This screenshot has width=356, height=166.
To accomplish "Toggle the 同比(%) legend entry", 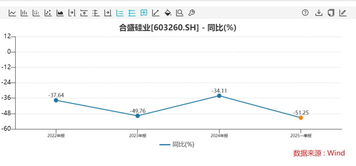I will click(x=177, y=145).
